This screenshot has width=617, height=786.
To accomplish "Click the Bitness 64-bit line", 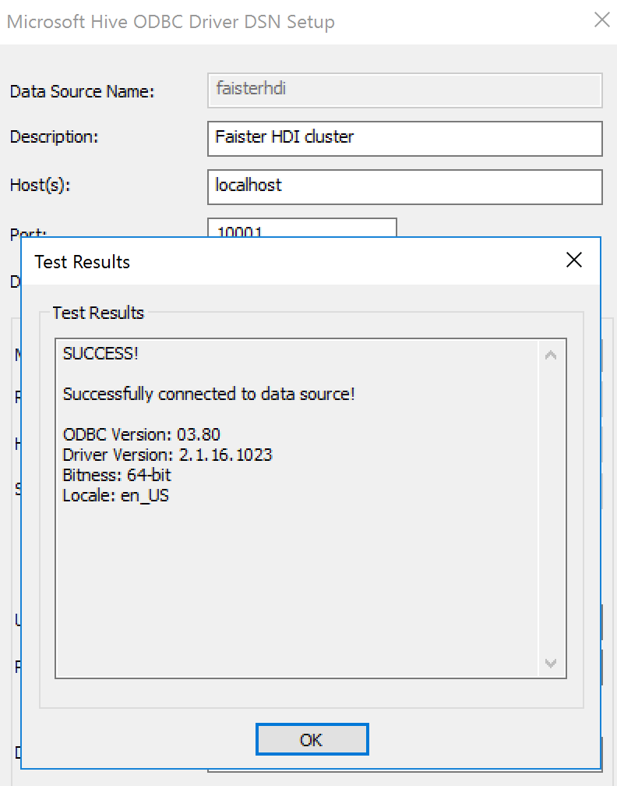I will point(117,475).
